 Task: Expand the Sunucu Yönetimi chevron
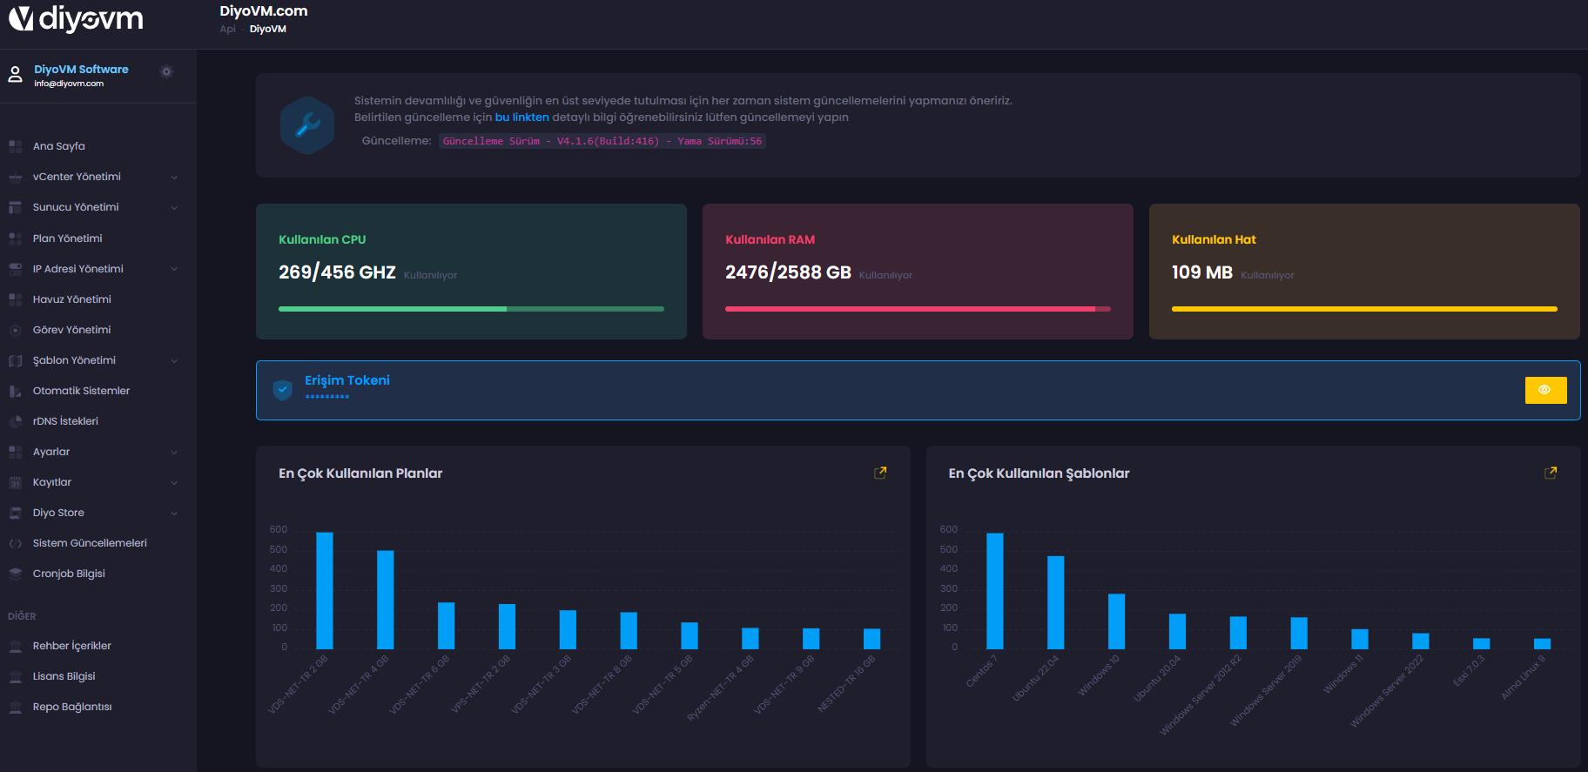point(174,208)
